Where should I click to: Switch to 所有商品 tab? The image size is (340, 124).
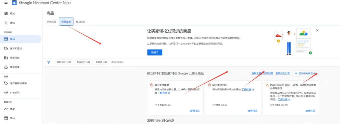51,22
